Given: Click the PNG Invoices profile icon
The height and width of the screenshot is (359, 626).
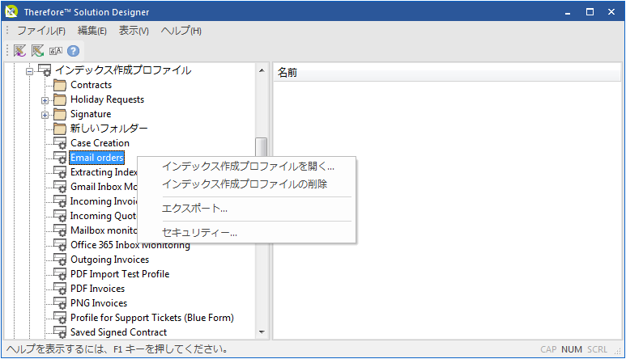Looking at the screenshot, I should pos(60,303).
